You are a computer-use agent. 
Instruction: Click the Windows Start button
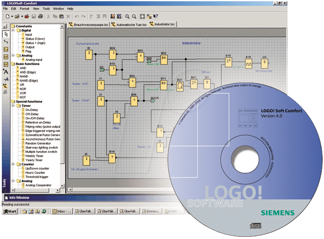[x=10, y=211]
